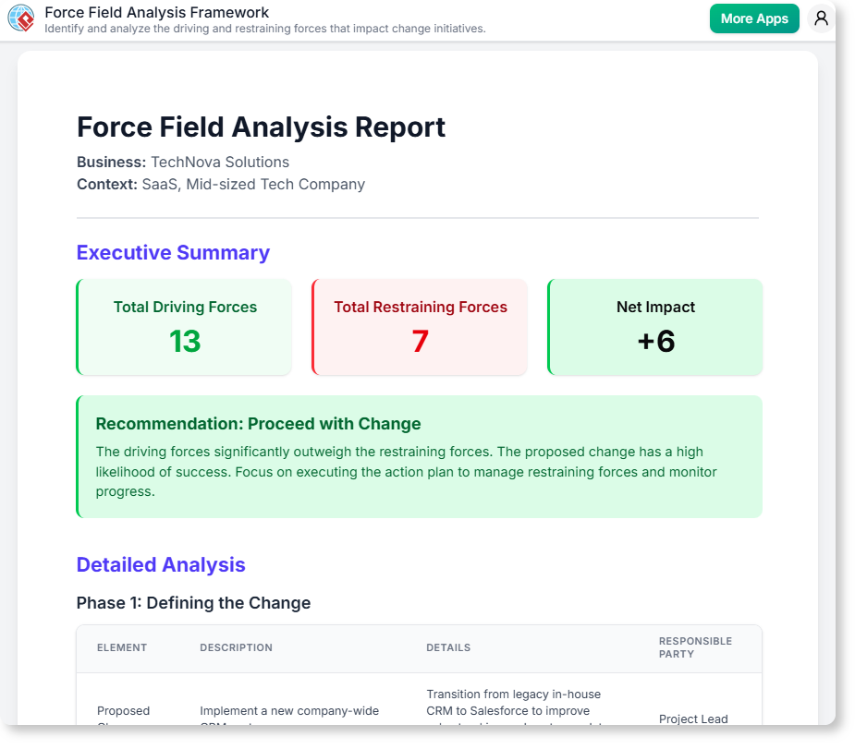Screen dimensions: 855x749
Task: Click the number 7 in restraining forces
Action: (420, 341)
